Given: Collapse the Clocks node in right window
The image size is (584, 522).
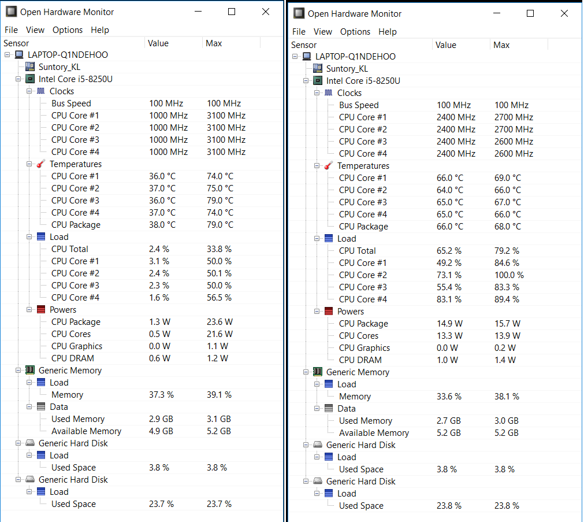Looking at the screenshot, I should click(x=317, y=93).
